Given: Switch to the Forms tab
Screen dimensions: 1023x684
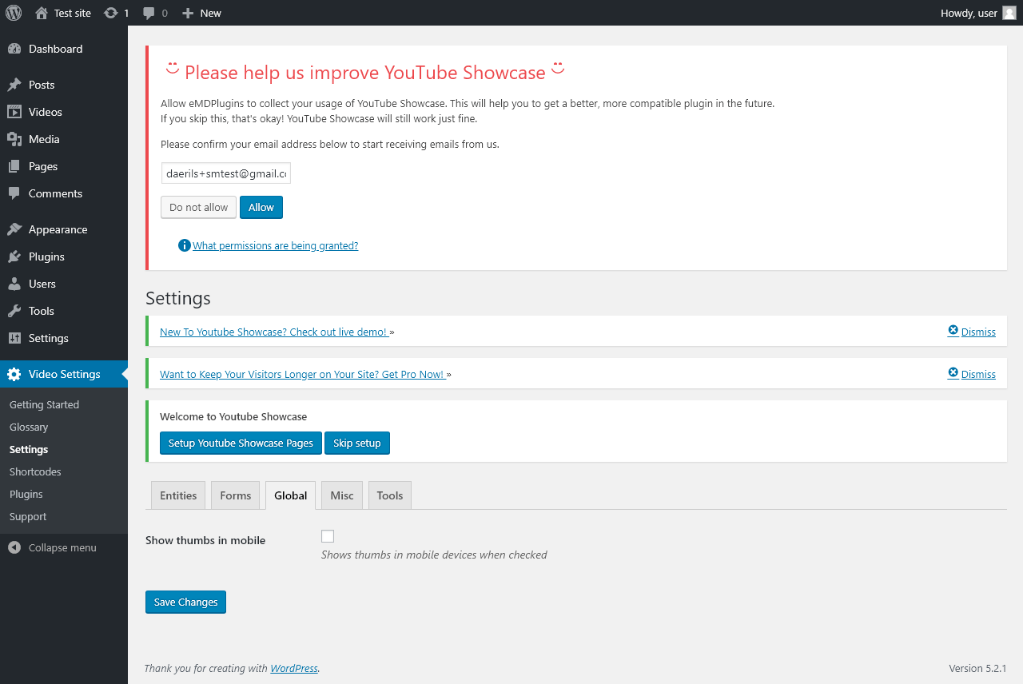Looking at the screenshot, I should pyautogui.click(x=236, y=495).
